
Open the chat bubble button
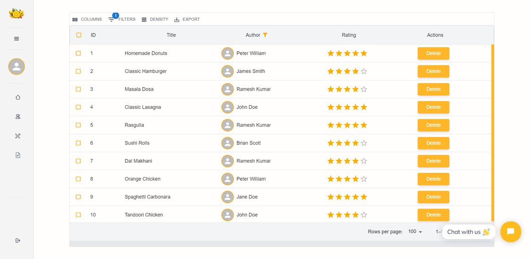coord(511,232)
